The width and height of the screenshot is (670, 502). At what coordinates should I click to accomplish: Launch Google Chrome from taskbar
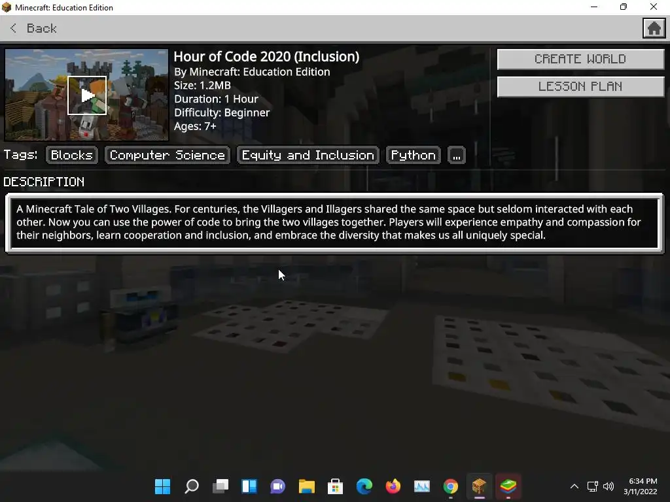click(450, 486)
